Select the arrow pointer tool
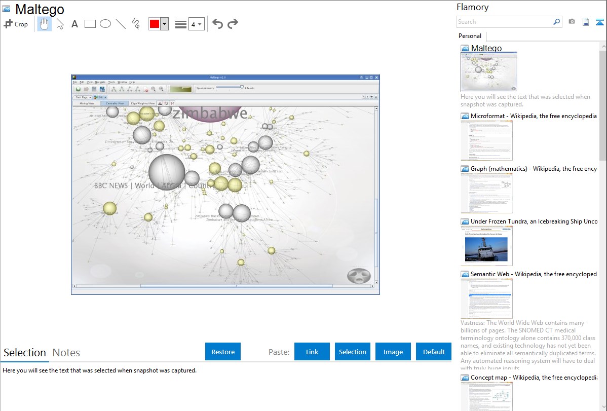Image resolution: width=607 pixels, height=411 pixels. click(60, 24)
